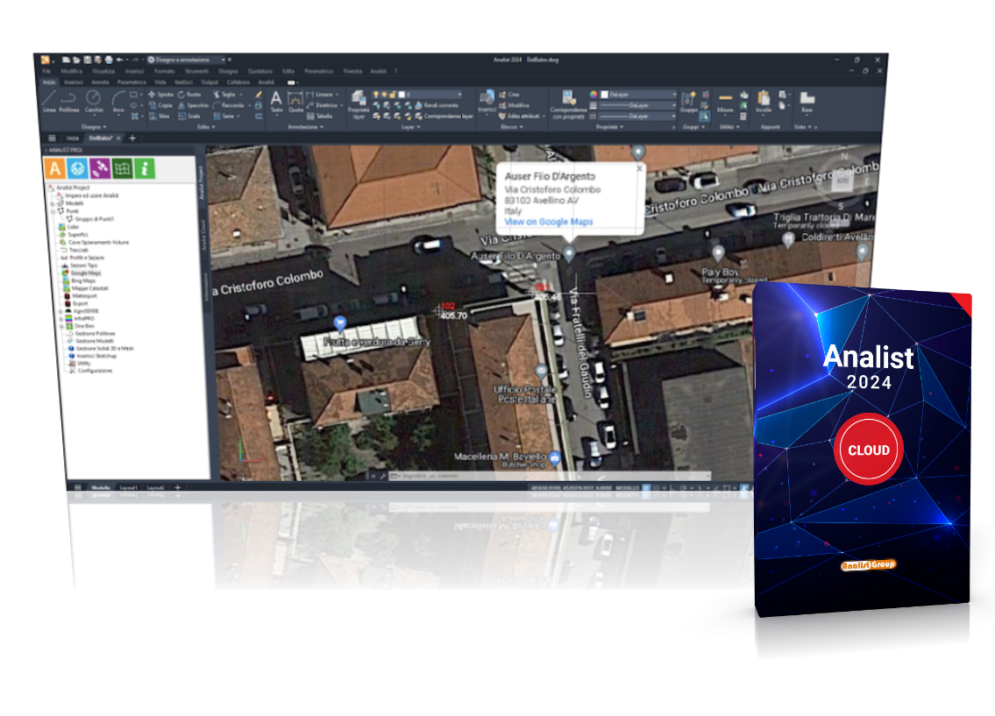
Task: Click the Scala scale tool
Action: click(189, 116)
